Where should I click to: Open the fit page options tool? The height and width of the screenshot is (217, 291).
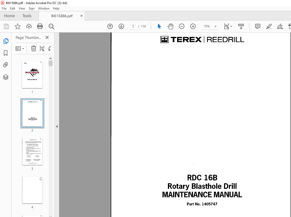[x=227, y=26]
